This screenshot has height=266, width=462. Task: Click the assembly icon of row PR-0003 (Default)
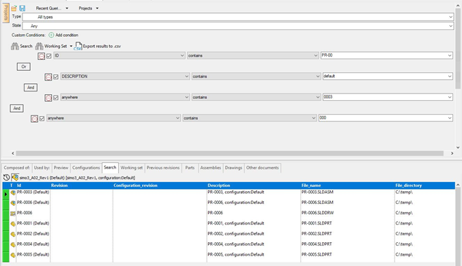coord(13,192)
